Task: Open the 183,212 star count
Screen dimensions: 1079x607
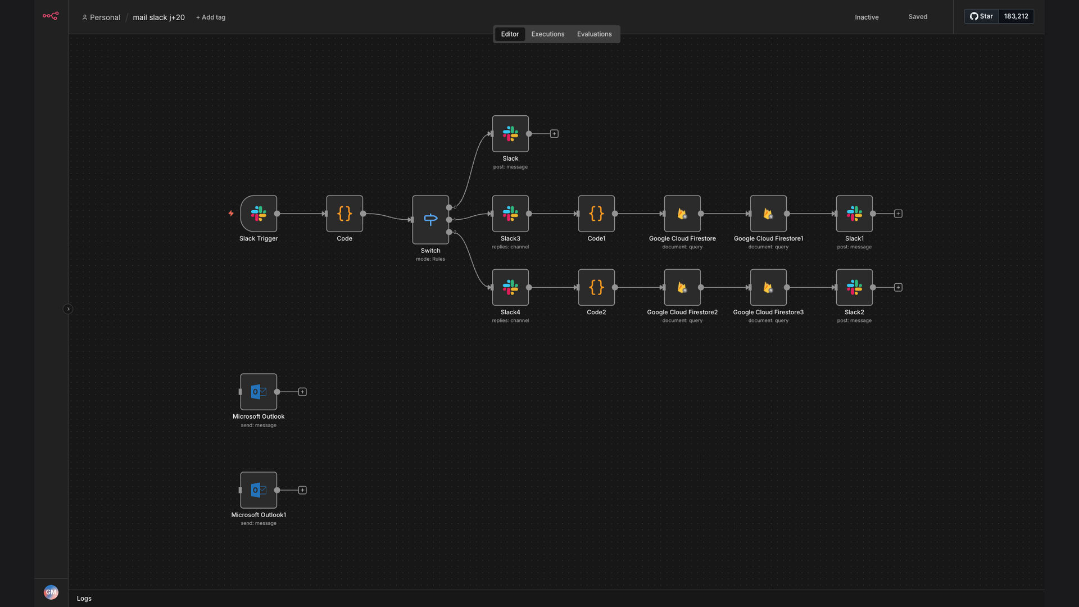Action: click(1016, 16)
